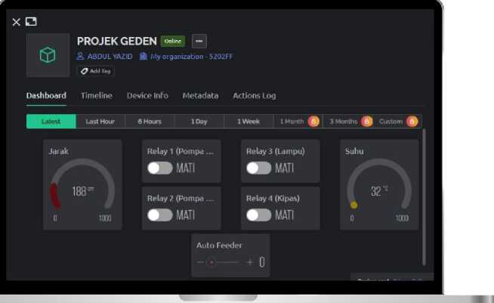Click the Auto Feeder slider handle
The width and height of the screenshot is (494, 303).
211,262
